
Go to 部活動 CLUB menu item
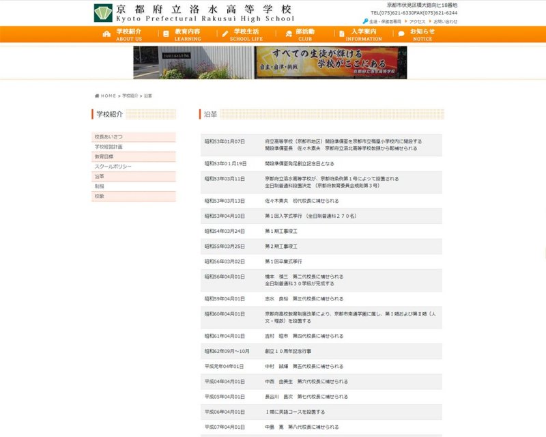pos(304,35)
